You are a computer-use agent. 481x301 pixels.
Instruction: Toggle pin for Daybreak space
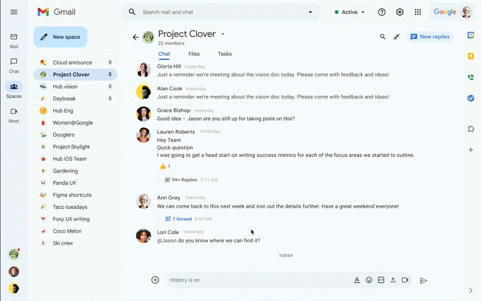(110, 98)
